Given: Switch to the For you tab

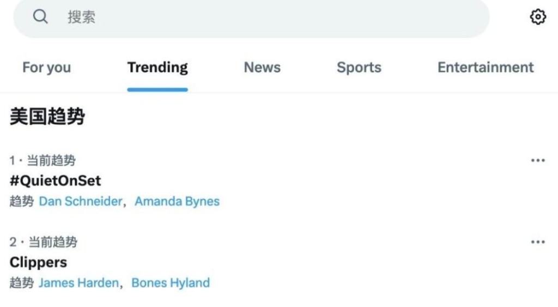Looking at the screenshot, I should pos(47,67).
